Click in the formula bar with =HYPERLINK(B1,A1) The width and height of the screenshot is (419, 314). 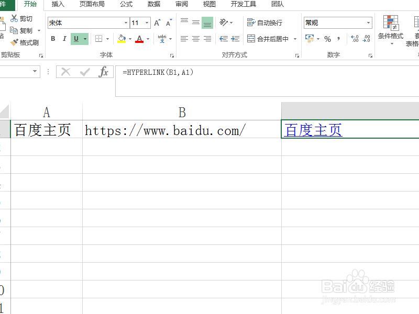(267, 81)
